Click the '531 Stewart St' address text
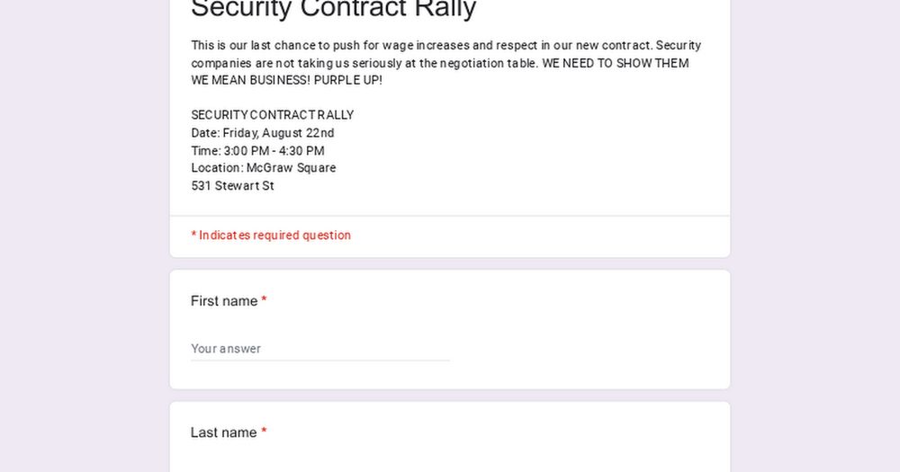The image size is (900, 472). click(232, 186)
